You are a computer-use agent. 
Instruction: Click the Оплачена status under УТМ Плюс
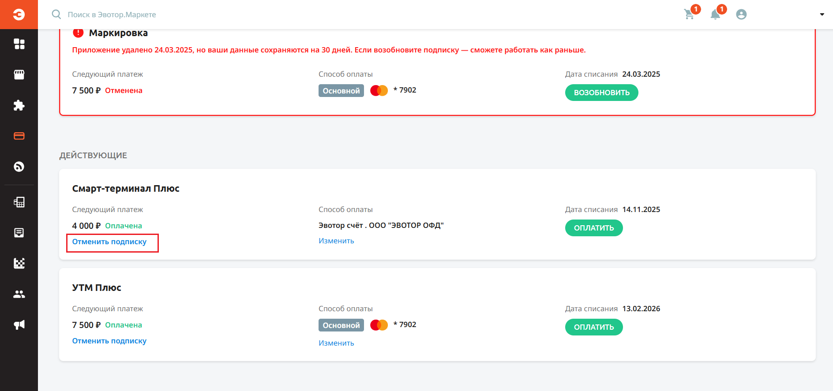pyautogui.click(x=124, y=325)
